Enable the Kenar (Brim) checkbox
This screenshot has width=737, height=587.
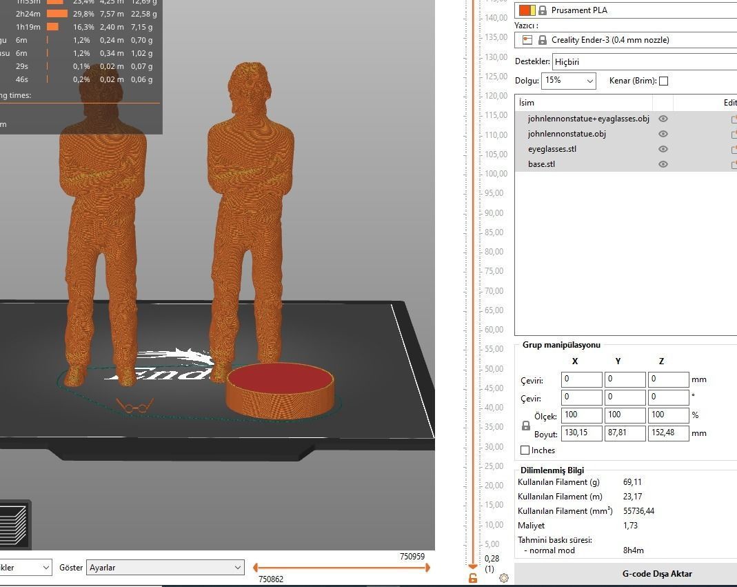[x=664, y=81]
